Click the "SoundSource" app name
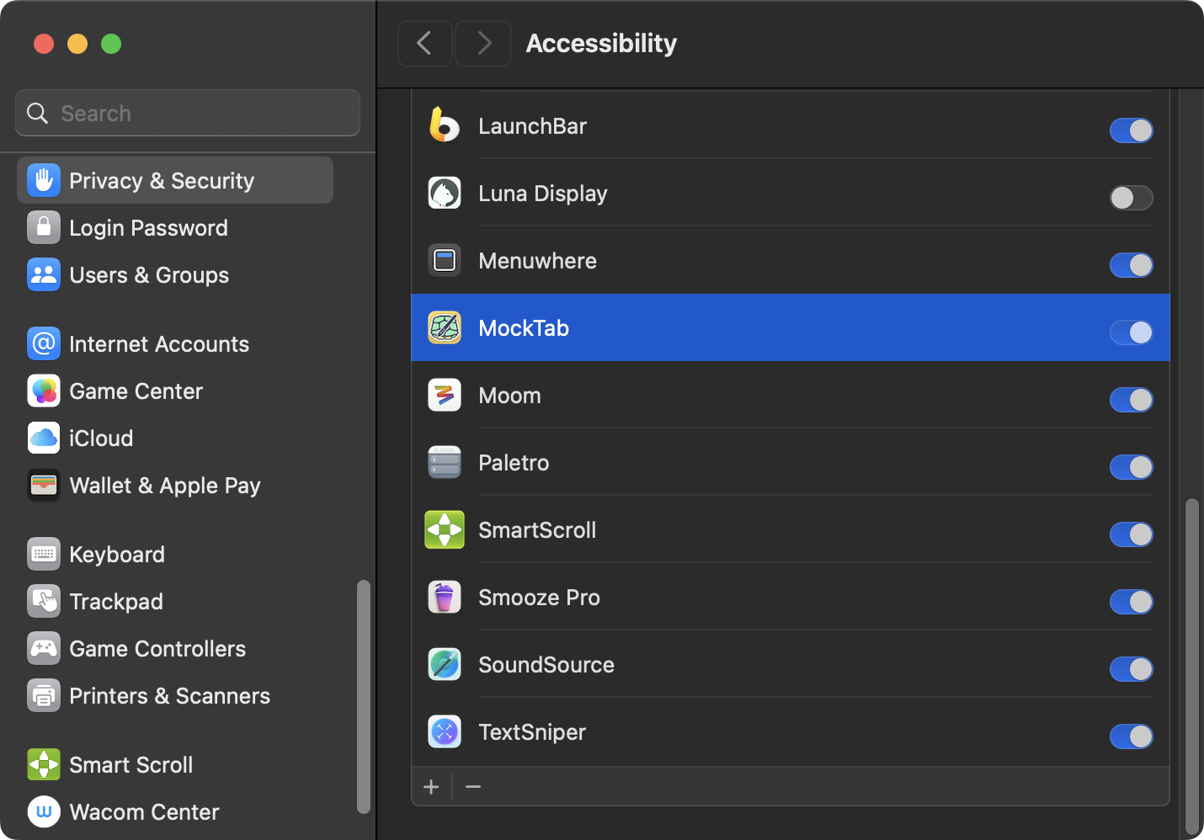This screenshot has height=840, width=1204. click(546, 665)
